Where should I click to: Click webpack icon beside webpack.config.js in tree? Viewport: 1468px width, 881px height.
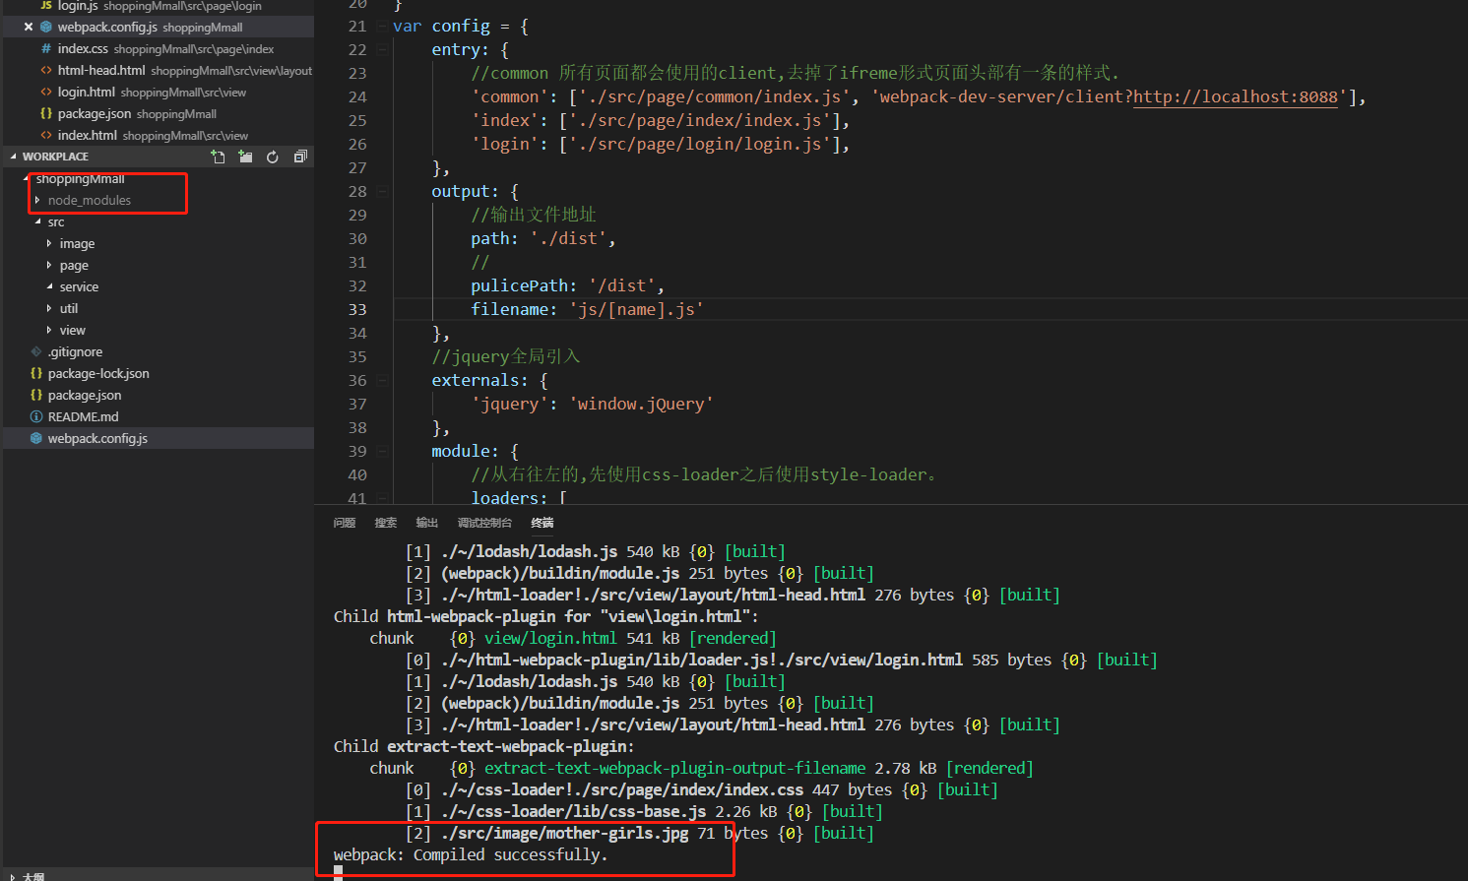[36, 438]
